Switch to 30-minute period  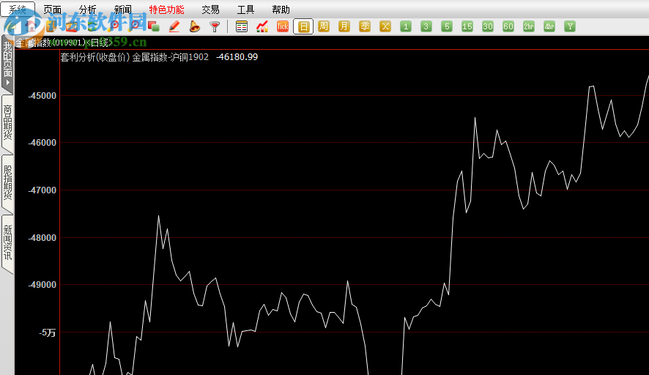point(488,26)
